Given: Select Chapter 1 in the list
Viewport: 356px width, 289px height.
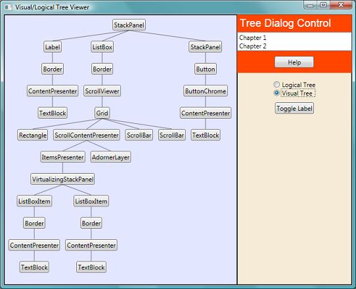Looking at the screenshot, I should tap(294, 37).
